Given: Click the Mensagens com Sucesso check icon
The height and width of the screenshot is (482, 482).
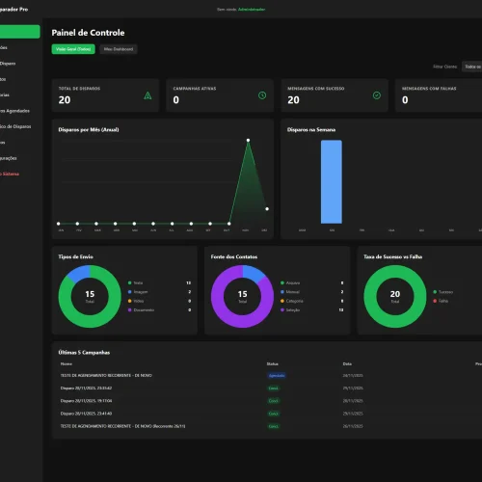Looking at the screenshot, I should point(377,95).
